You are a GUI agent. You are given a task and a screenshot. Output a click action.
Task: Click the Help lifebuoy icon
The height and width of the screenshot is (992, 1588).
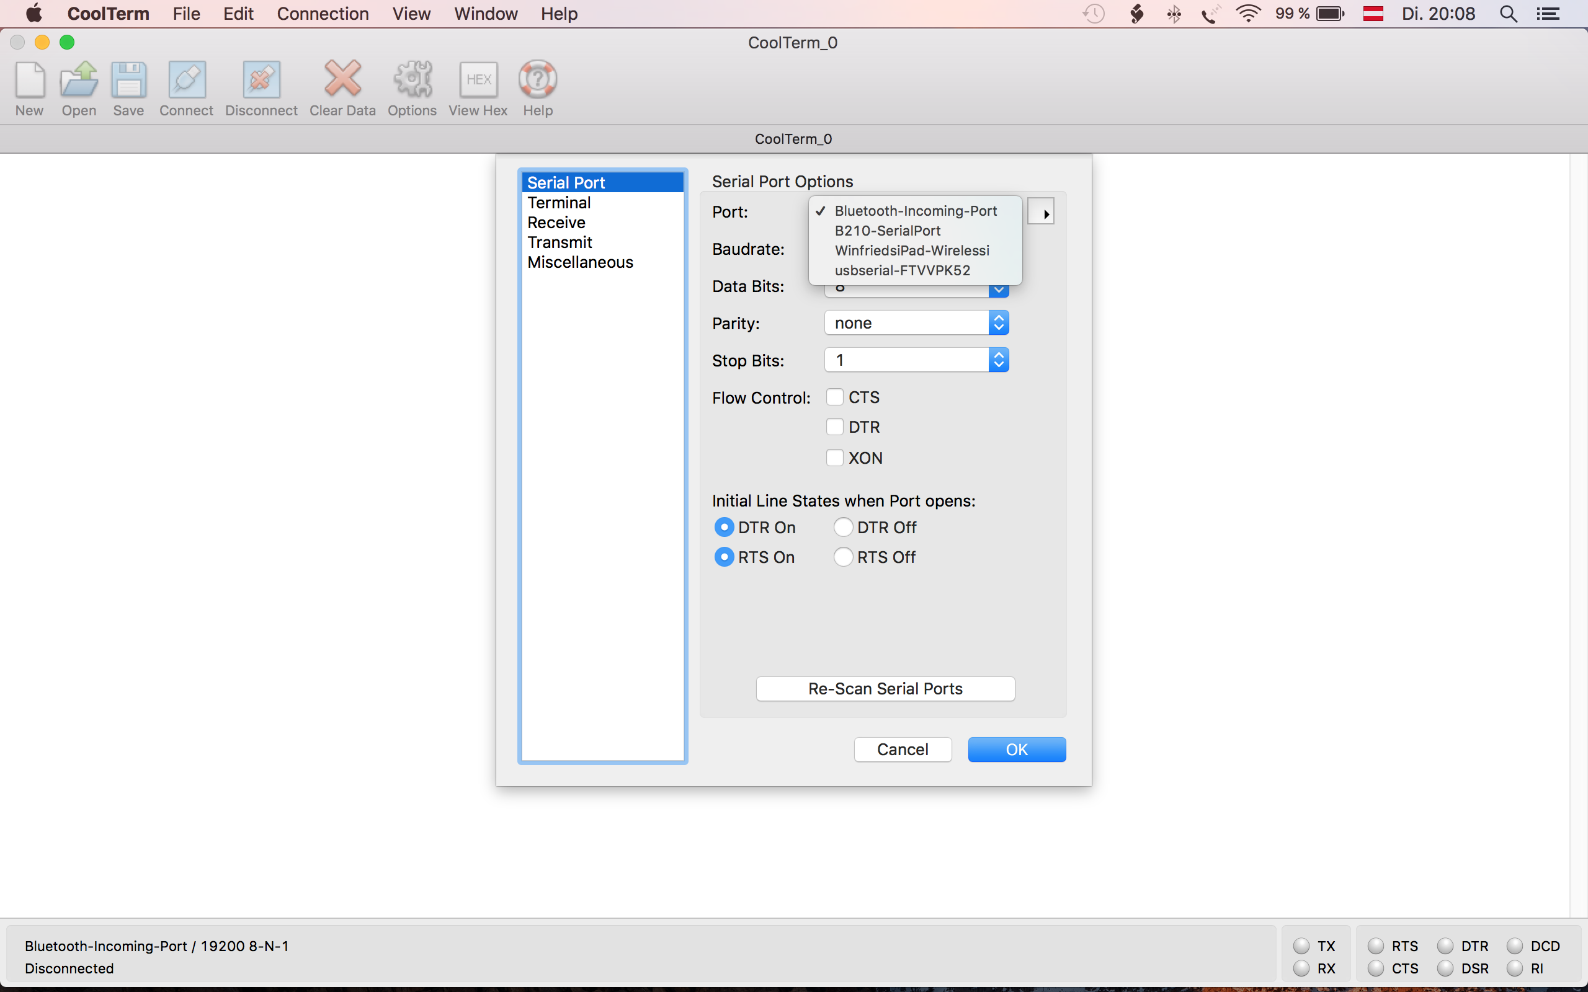537,79
